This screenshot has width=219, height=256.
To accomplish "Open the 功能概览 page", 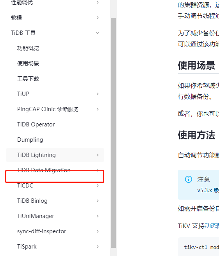I will (x=28, y=48).
